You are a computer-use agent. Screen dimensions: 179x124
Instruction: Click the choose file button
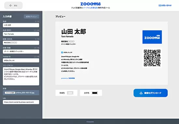10,93
